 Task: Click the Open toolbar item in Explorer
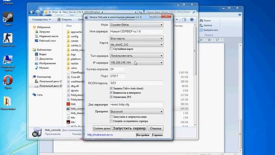coord(64,19)
